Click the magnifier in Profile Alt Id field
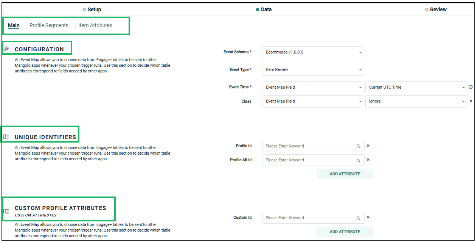The image size is (475, 241). tap(358, 160)
